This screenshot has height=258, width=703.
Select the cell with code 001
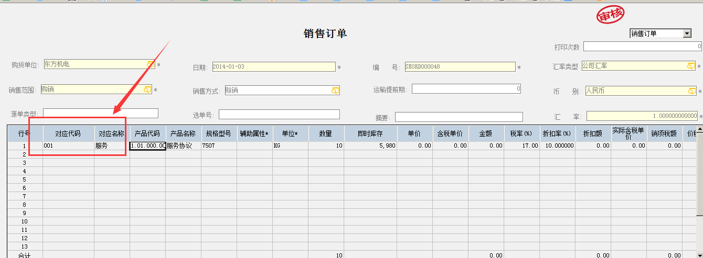[68, 146]
